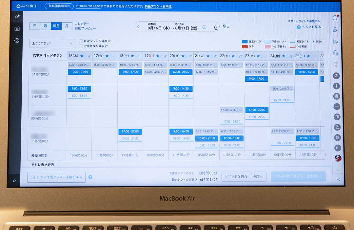Expand more avatars with down chevron
Image resolution: width=354 pixels, height=230 pixels.
coord(338,170)
